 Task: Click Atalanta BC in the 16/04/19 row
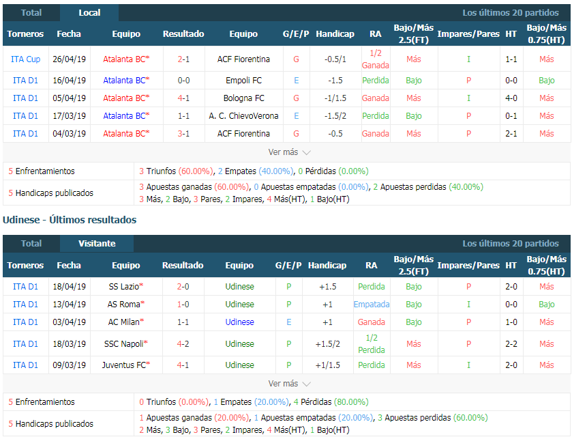coord(126,81)
